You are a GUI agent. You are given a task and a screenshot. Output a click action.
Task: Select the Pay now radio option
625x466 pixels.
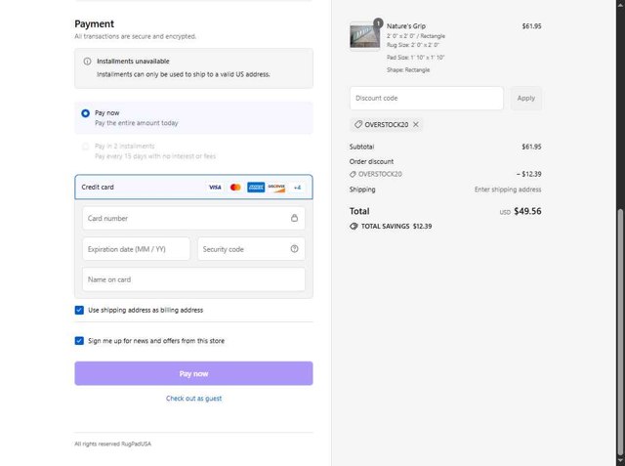pos(85,113)
